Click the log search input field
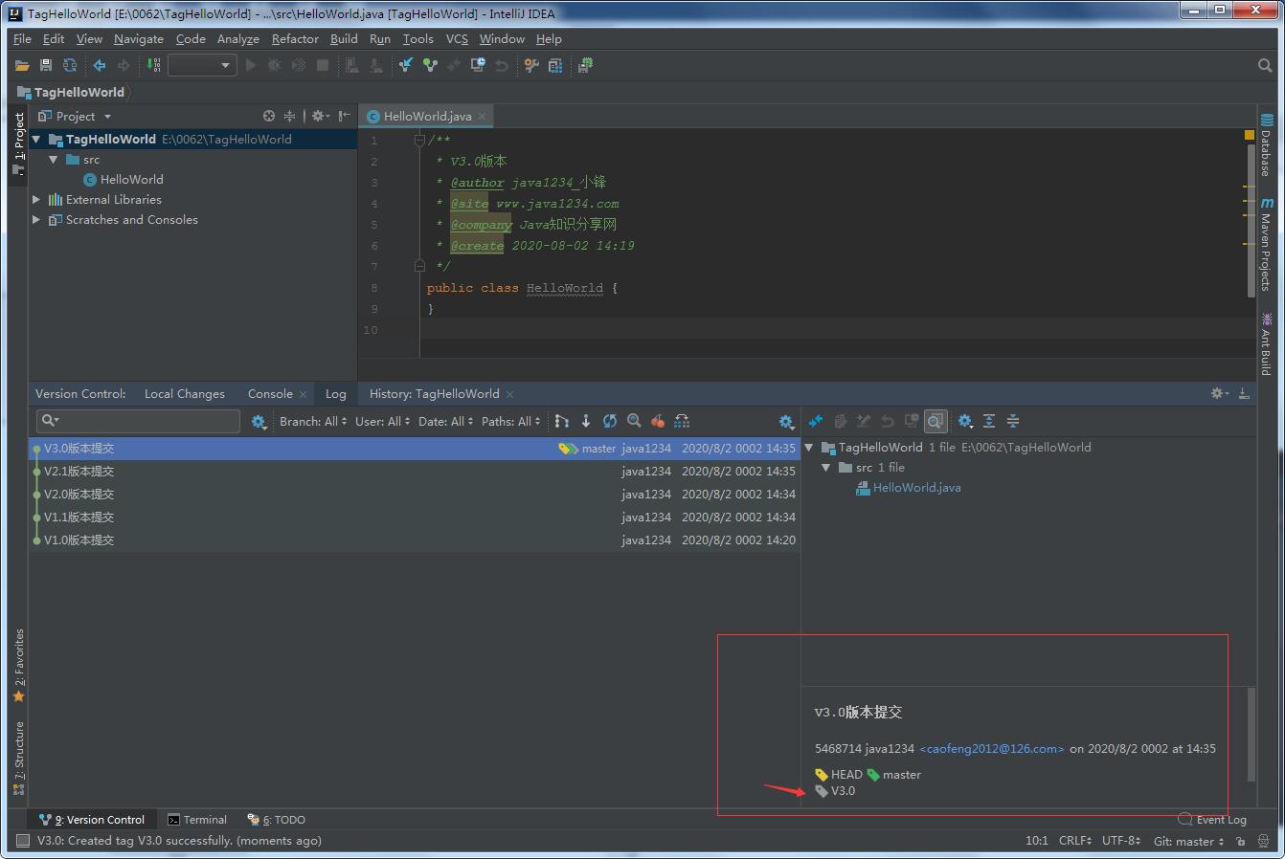Screen dimensions: 1285x859 pyautogui.click(x=138, y=421)
